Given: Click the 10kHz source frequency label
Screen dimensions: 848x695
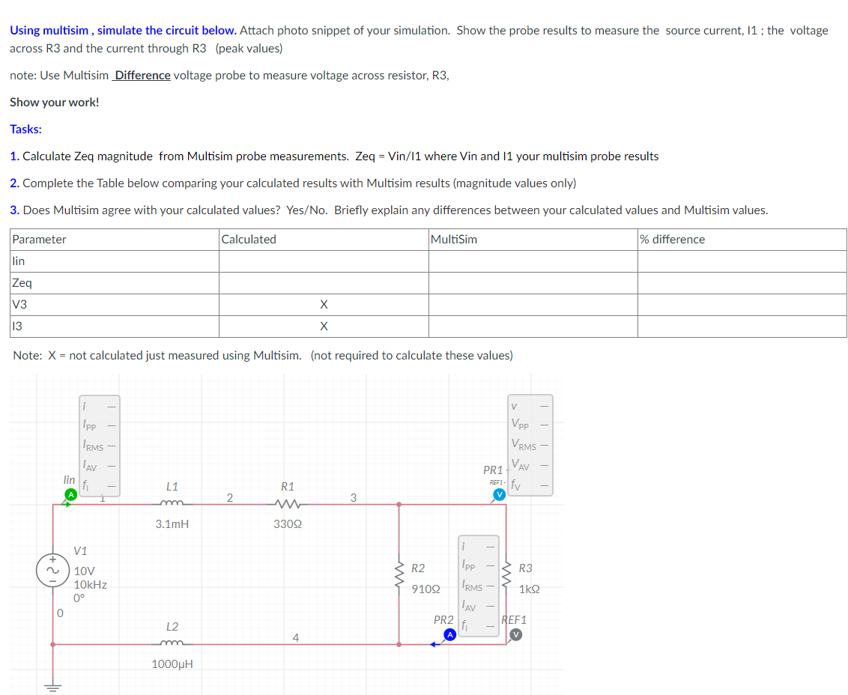Looking at the screenshot, I should 91,585.
